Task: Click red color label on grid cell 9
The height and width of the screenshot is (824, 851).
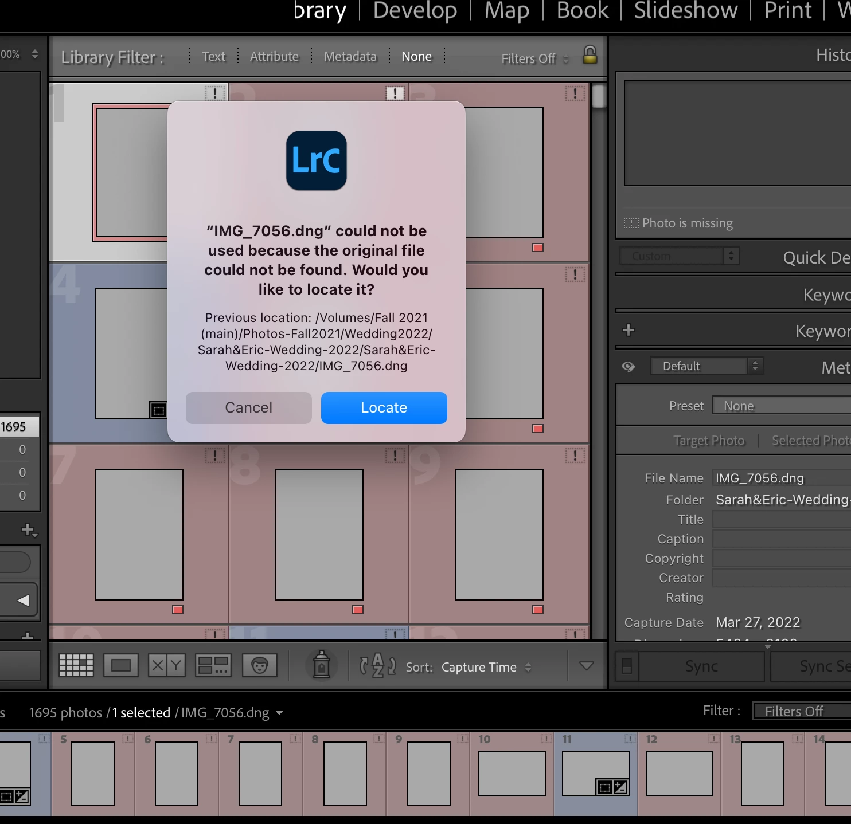Action: (x=538, y=610)
